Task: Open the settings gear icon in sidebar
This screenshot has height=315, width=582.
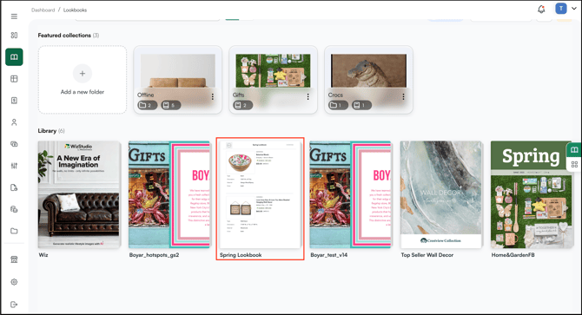Action: pyautogui.click(x=14, y=282)
